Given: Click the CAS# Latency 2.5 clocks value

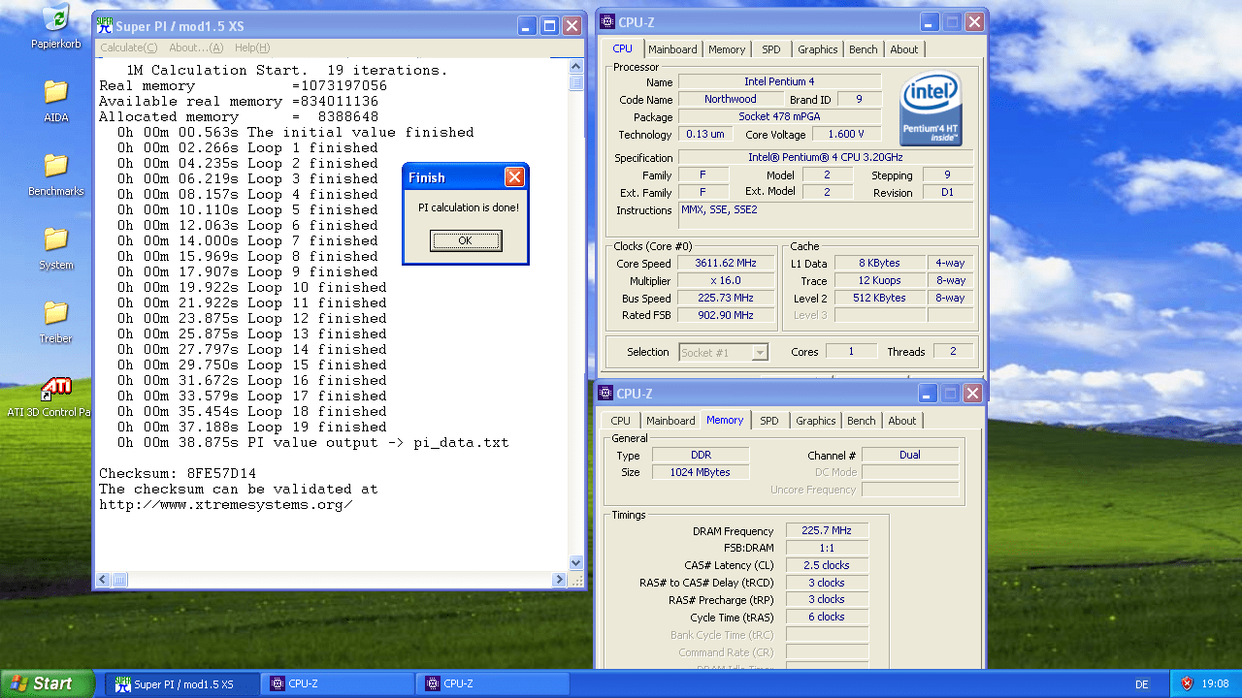Looking at the screenshot, I should pyautogui.click(x=827, y=565).
